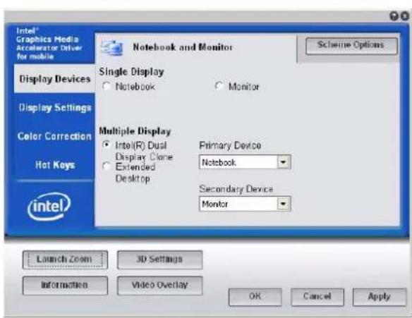Click the Scheme Options button
This screenshot has height=318, width=412.
click(351, 46)
